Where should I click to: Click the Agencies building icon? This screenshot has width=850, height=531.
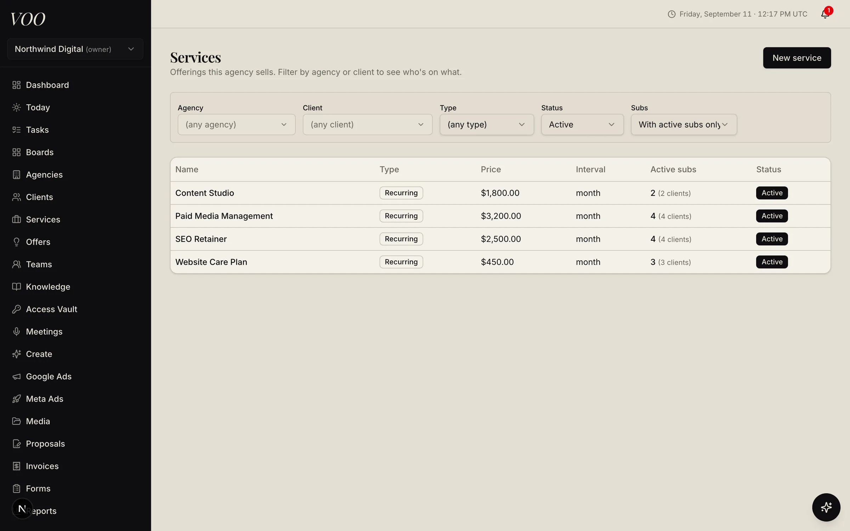pyautogui.click(x=16, y=175)
